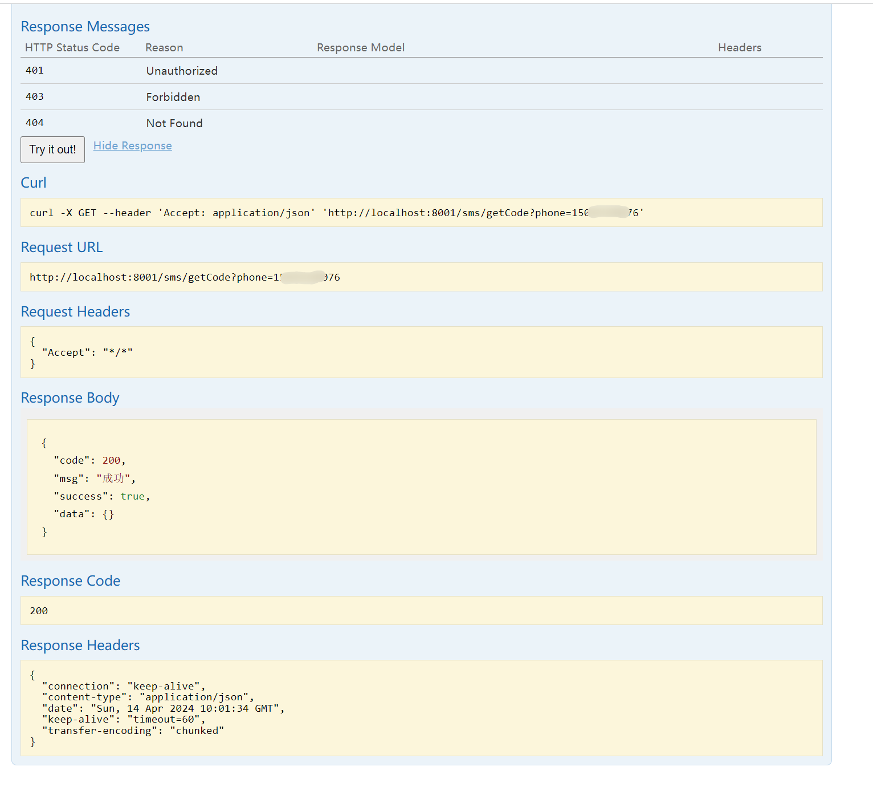Click the Curl section heading
This screenshot has height=787, width=873.
click(34, 182)
